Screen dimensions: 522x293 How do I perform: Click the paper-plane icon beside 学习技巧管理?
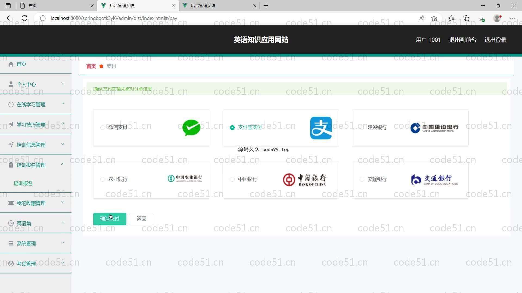[11, 125]
